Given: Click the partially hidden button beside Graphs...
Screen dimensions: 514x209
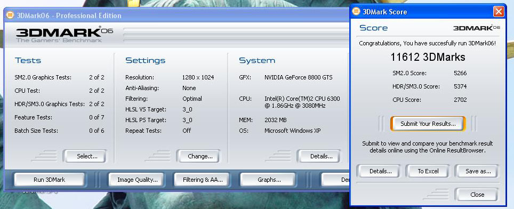Looking at the screenshot, I should 335,180.
